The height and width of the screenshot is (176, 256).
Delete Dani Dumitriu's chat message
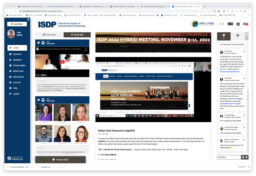point(244,51)
